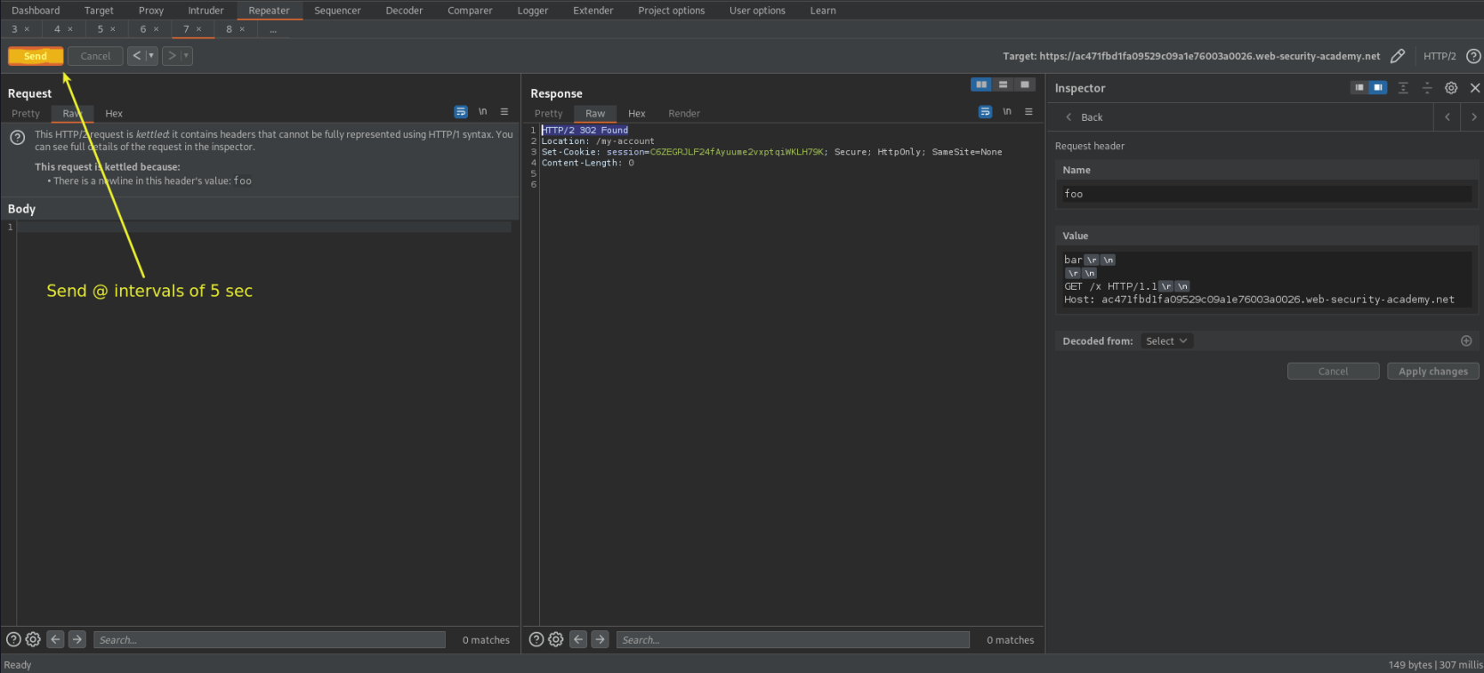
Task: Open the back-history dropdown arrow
Action: click(x=151, y=56)
